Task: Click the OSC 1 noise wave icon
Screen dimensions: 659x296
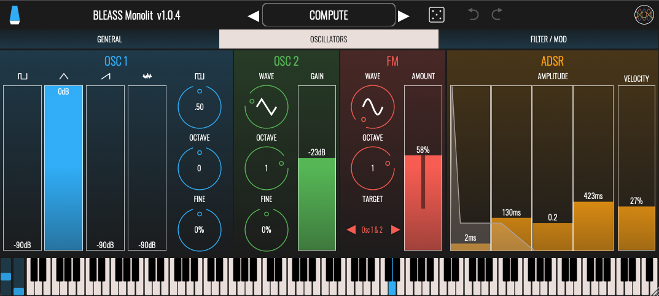Action: tap(147, 76)
